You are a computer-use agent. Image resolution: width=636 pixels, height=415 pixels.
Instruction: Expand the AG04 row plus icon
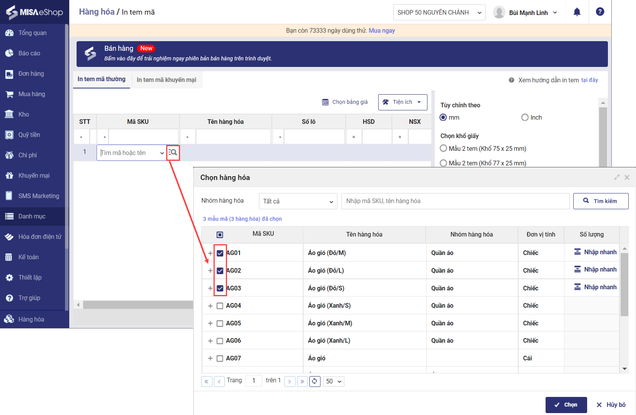click(210, 306)
